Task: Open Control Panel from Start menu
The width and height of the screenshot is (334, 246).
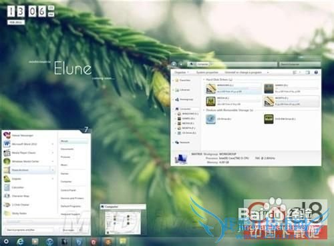Action: click(68, 190)
